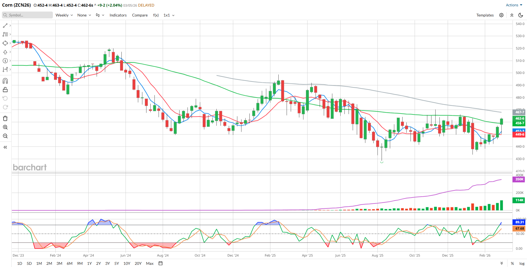Image resolution: width=527 pixels, height=267 pixels.
Task: Set the chart range to 1Y
Action: tap(89, 263)
